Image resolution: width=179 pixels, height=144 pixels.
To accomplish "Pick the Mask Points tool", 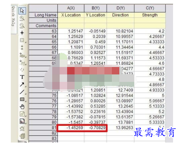I will pyautogui.click(x=23, y=63).
